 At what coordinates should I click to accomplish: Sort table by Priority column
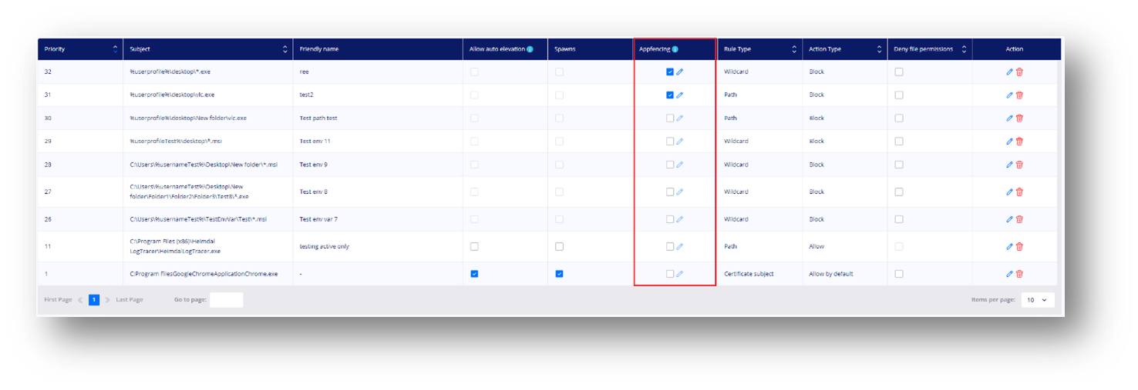pos(116,49)
